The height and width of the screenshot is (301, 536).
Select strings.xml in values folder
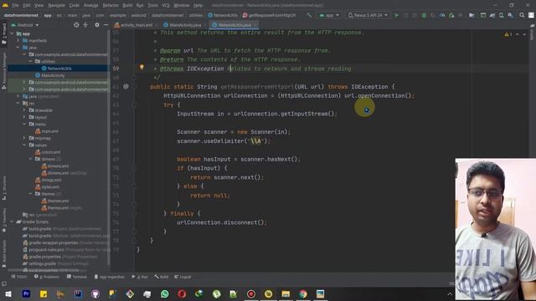tap(51, 180)
